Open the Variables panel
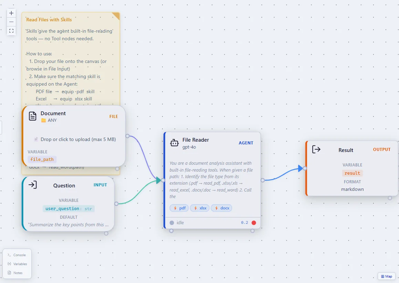The width and height of the screenshot is (399, 283). 17,264
